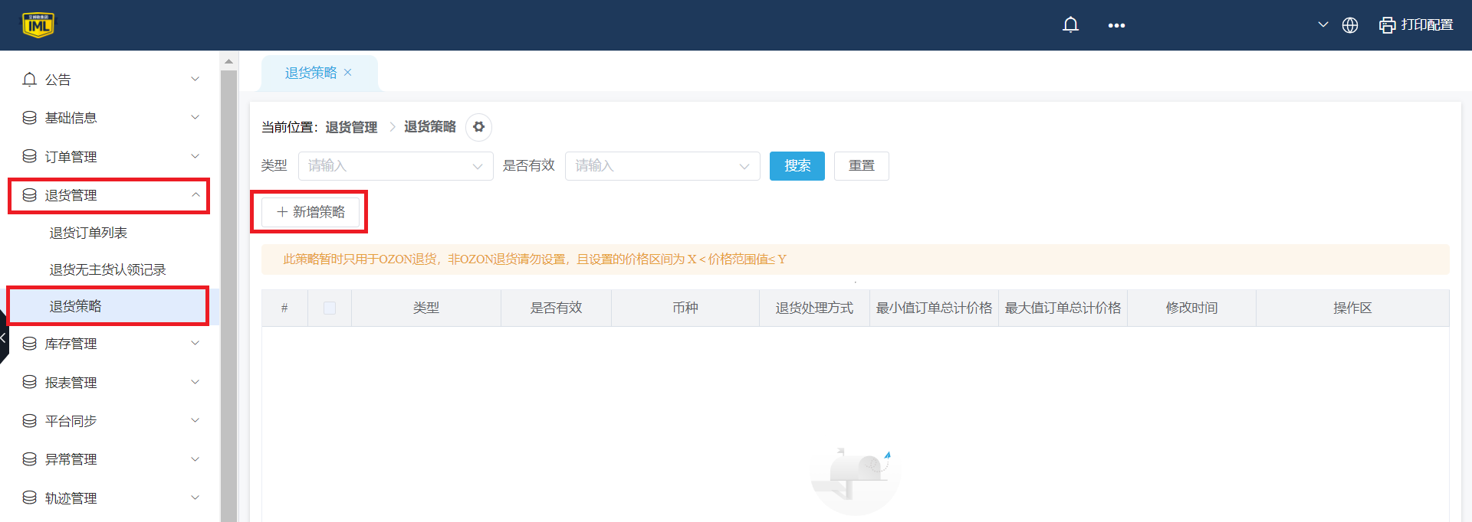Expand the 轨迹管理 menu chevron
Viewport: 1472px width, 522px height.
click(x=195, y=498)
